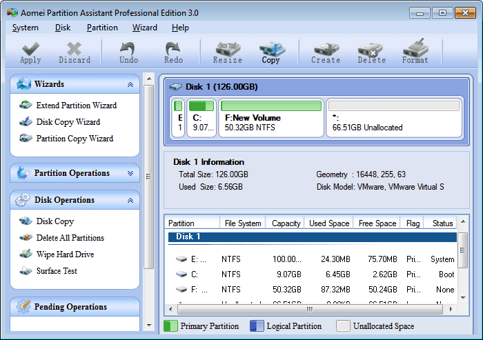Start the Partition Copy Wizard
This screenshot has width=483, height=340.
click(75, 139)
